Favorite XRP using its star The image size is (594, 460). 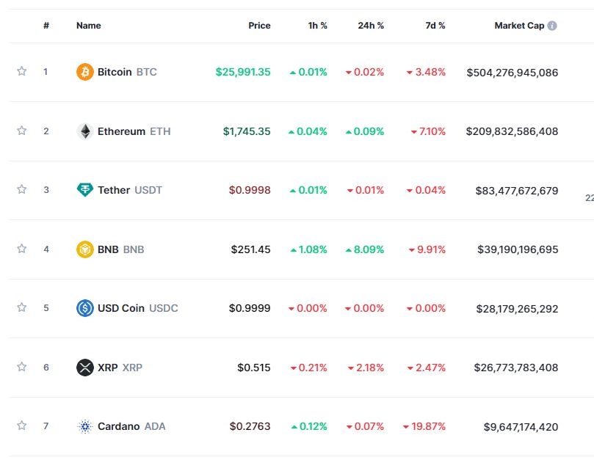22,366
